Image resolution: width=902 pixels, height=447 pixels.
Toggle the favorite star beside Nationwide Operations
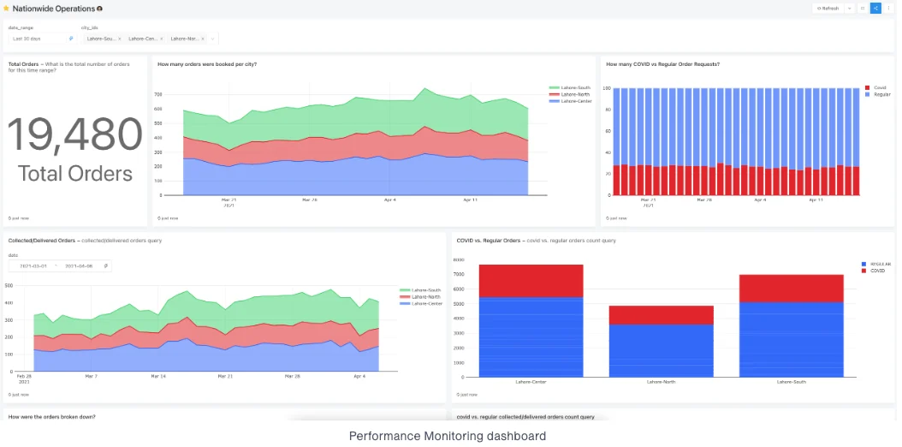(x=6, y=9)
